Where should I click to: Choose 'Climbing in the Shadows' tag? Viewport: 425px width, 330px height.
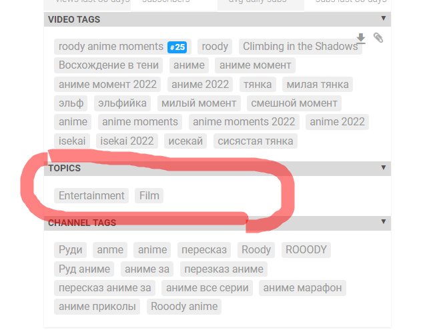pyautogui.click(x=300, y=47)
